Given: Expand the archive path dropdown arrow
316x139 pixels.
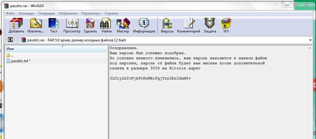Looking at the screenshot, I should click(x=310, y=40).
